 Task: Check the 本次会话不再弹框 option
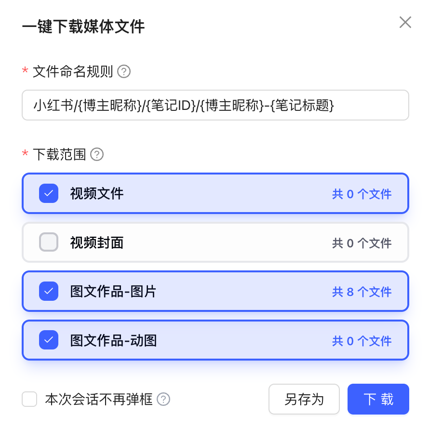tap(29, 400)
